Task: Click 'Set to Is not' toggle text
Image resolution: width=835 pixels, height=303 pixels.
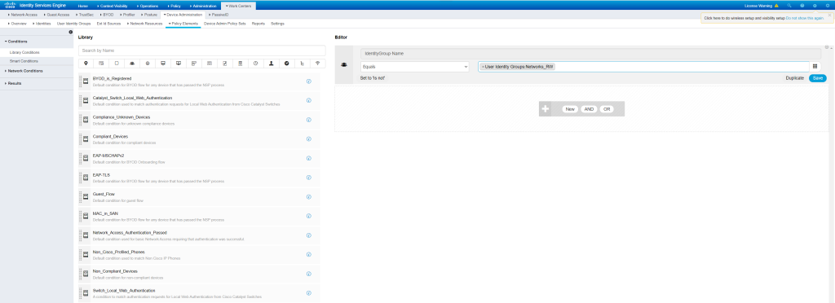Action: [x=373, y=78]
